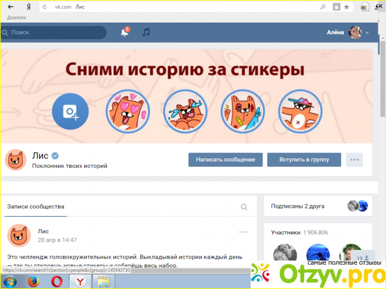
Task: Reload the vk.com page
Action: [45, 7]
